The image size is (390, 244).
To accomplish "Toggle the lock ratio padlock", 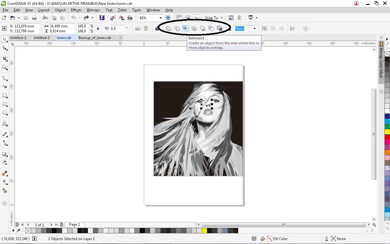I will coord(98,29).
